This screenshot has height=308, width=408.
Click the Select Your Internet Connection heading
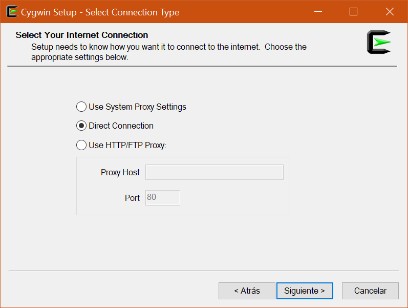pos(82,35)
